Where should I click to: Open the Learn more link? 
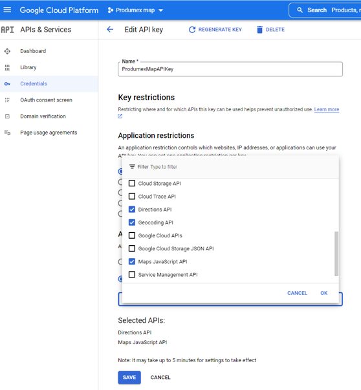tap(327, 109)
